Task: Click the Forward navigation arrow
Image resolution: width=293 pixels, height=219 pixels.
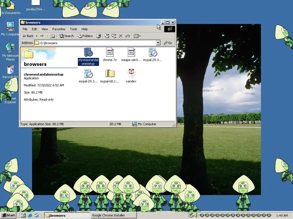Action: pyautogui.click(x=42, y=36)
